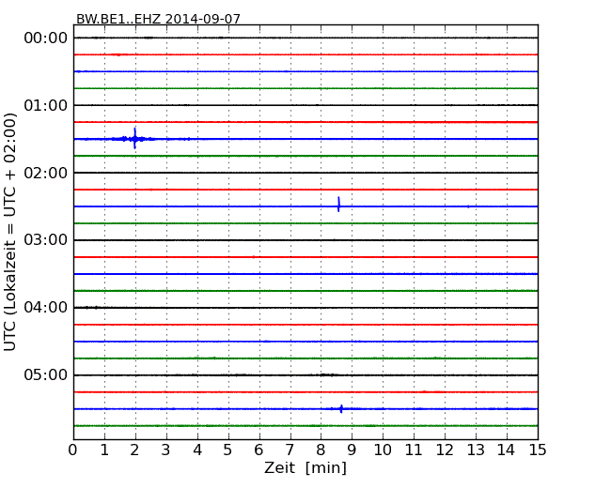
Task: Click the x-axis tick label 14
Action: 506,450
